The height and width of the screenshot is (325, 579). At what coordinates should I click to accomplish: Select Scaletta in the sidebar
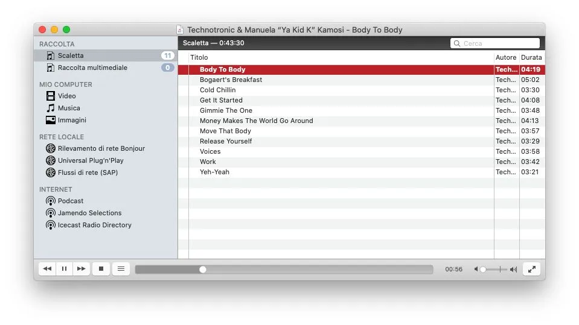[106, 55]
